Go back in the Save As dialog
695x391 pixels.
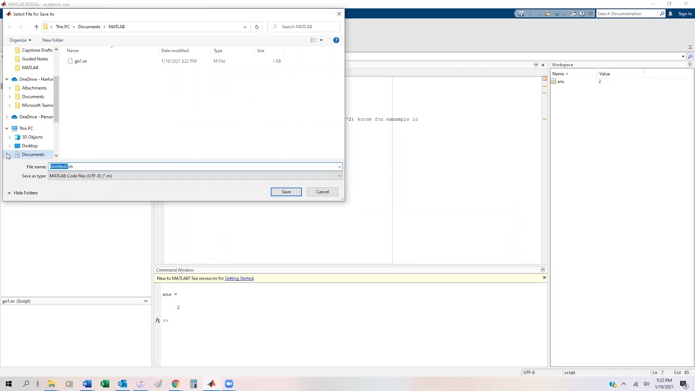(x=10, y=27)
